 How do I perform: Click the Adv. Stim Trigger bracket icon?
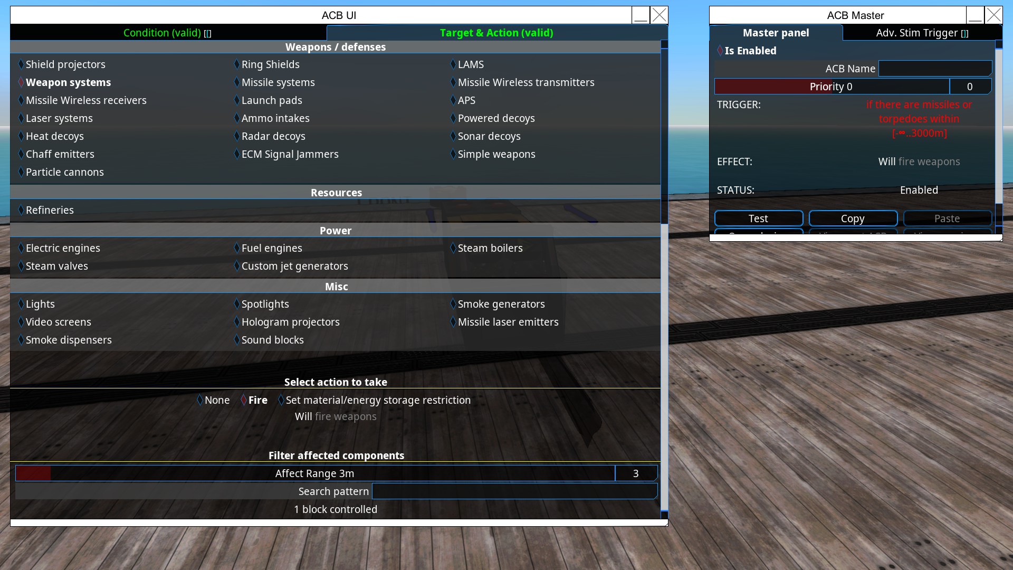[x=964, y=34]
